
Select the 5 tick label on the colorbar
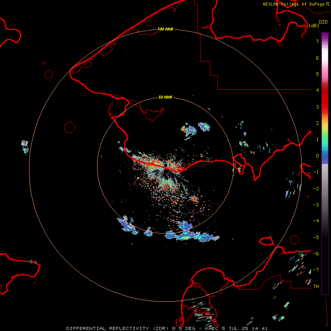pyautogui.click(x=317, y=74)
